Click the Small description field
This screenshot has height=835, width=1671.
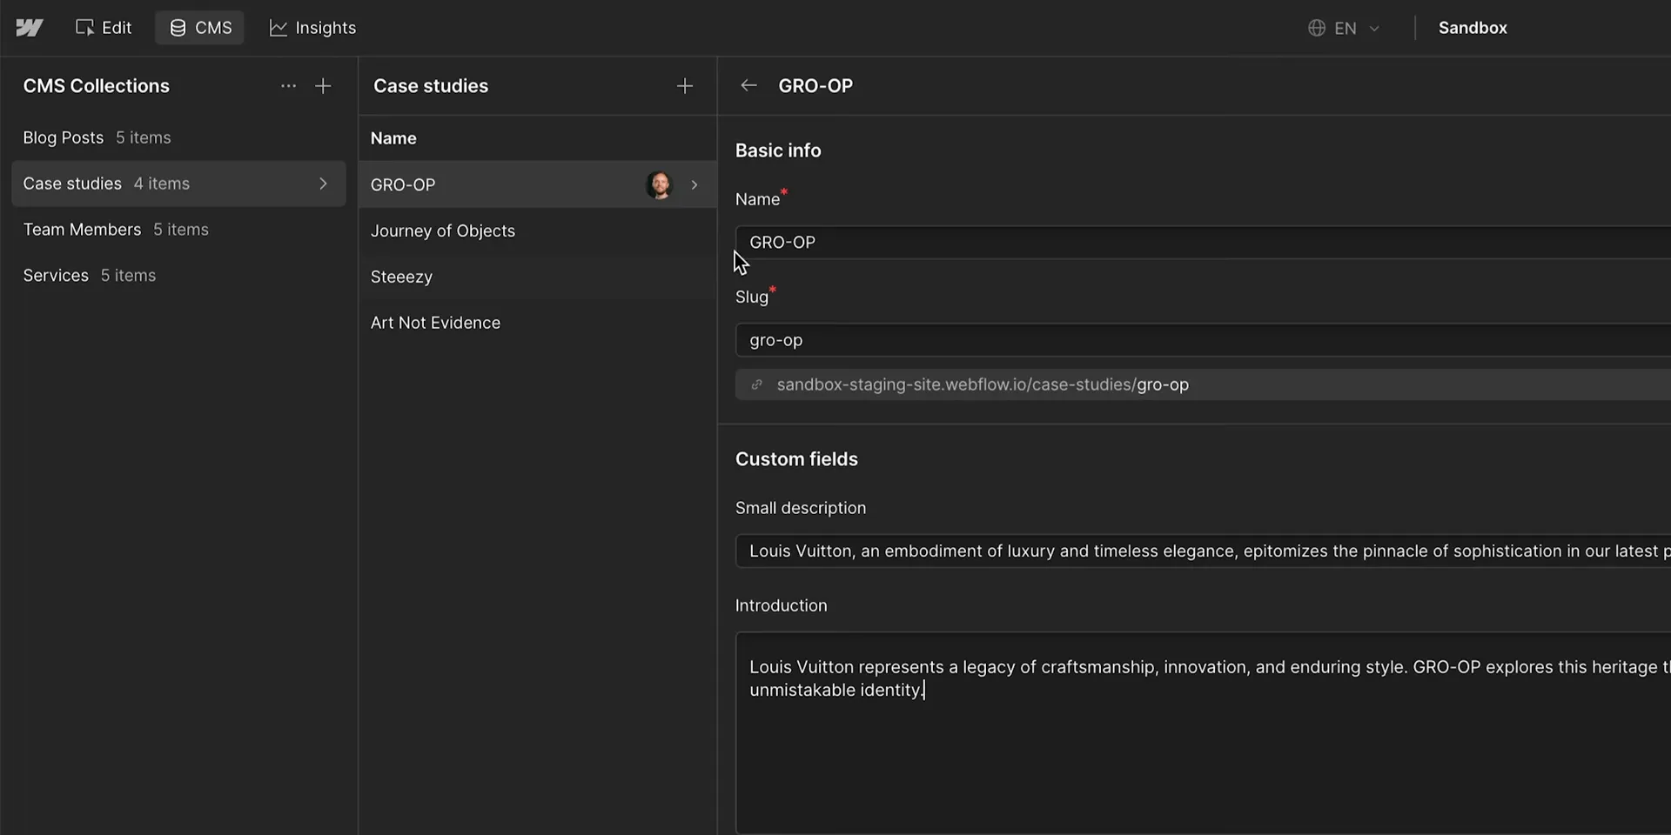tap(1203, 551)
